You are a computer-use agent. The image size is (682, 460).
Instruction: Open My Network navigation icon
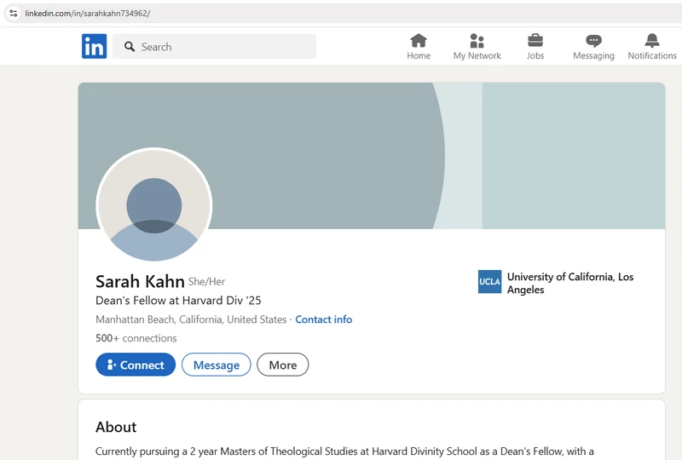[x=477, y=41]
